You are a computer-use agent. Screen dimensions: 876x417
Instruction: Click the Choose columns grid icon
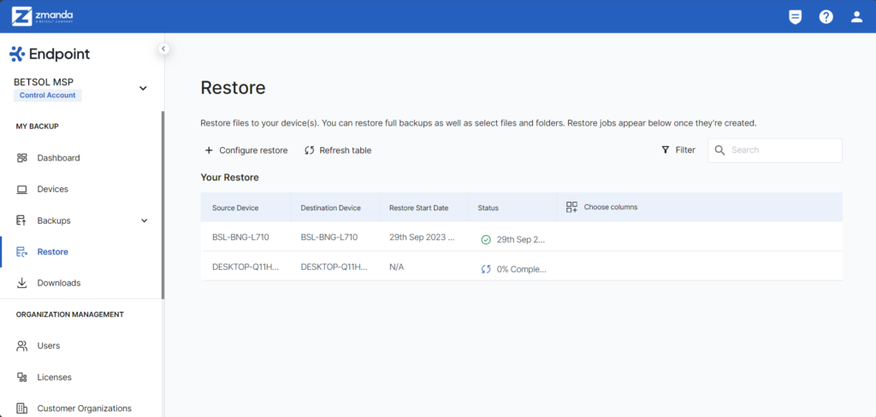click(x=571, y=207)
